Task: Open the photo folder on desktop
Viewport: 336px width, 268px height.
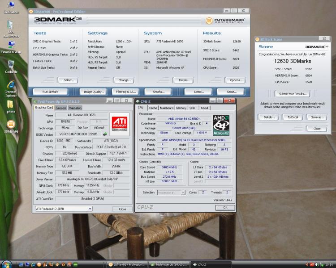Action: (x=11, y=107)
